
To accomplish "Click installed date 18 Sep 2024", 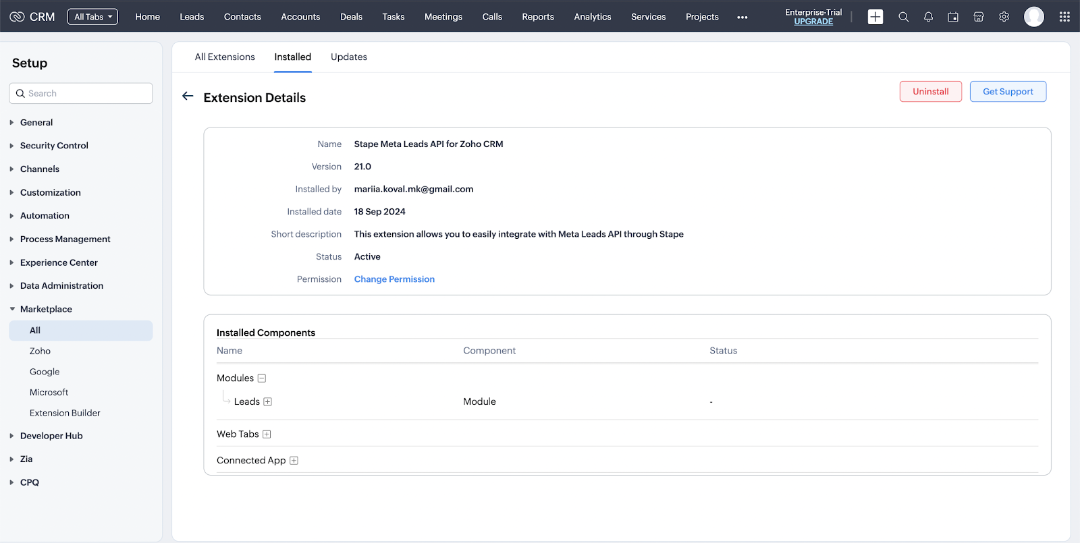I will 380,212.
